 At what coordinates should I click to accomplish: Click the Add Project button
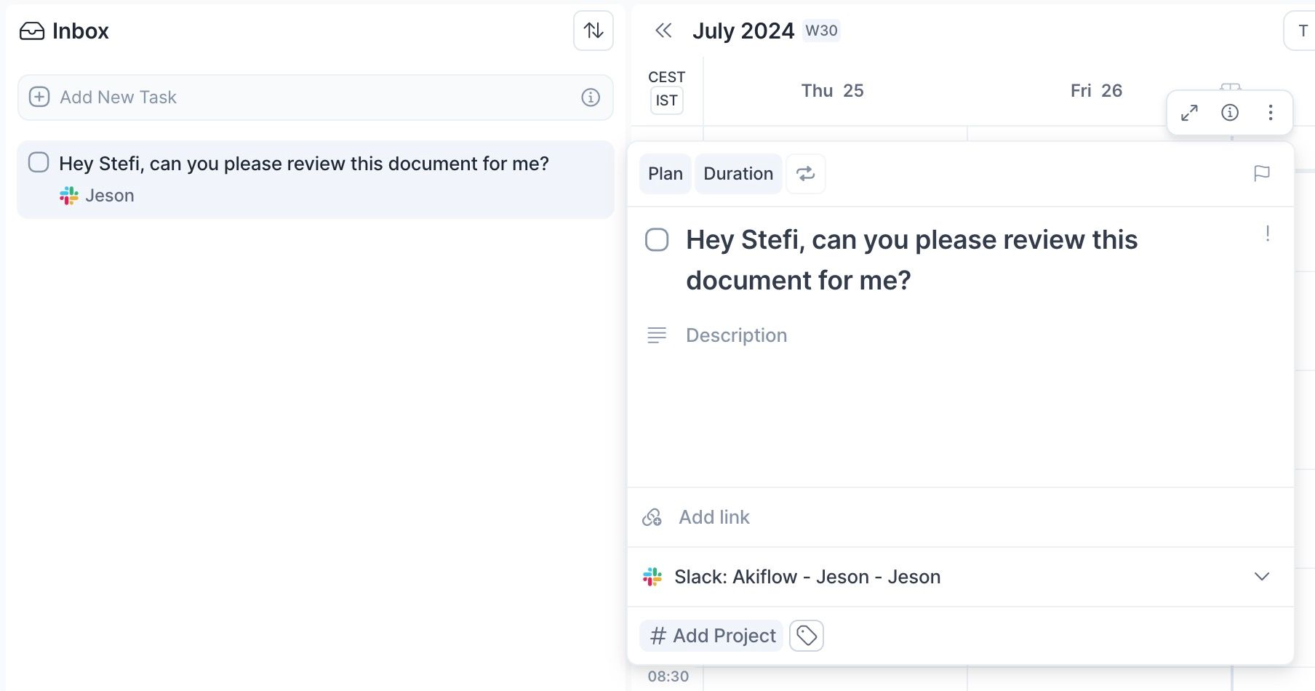click(711, 636)
